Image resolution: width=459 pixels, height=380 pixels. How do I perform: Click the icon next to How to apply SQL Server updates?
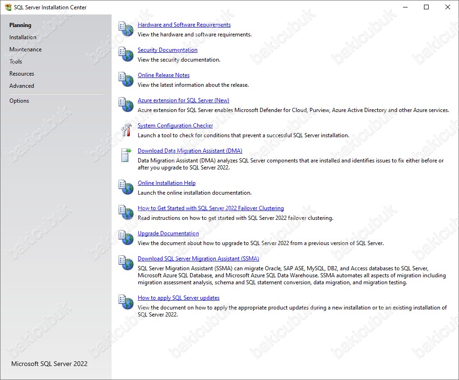point(126,302)
